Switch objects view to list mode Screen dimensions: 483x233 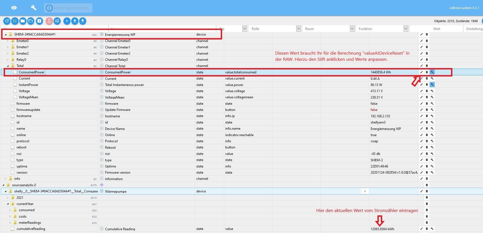(x=15, y=21)
